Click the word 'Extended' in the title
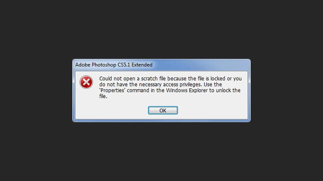Image resolution: width=323 pixels, height=181 pixels. point(142,65)
